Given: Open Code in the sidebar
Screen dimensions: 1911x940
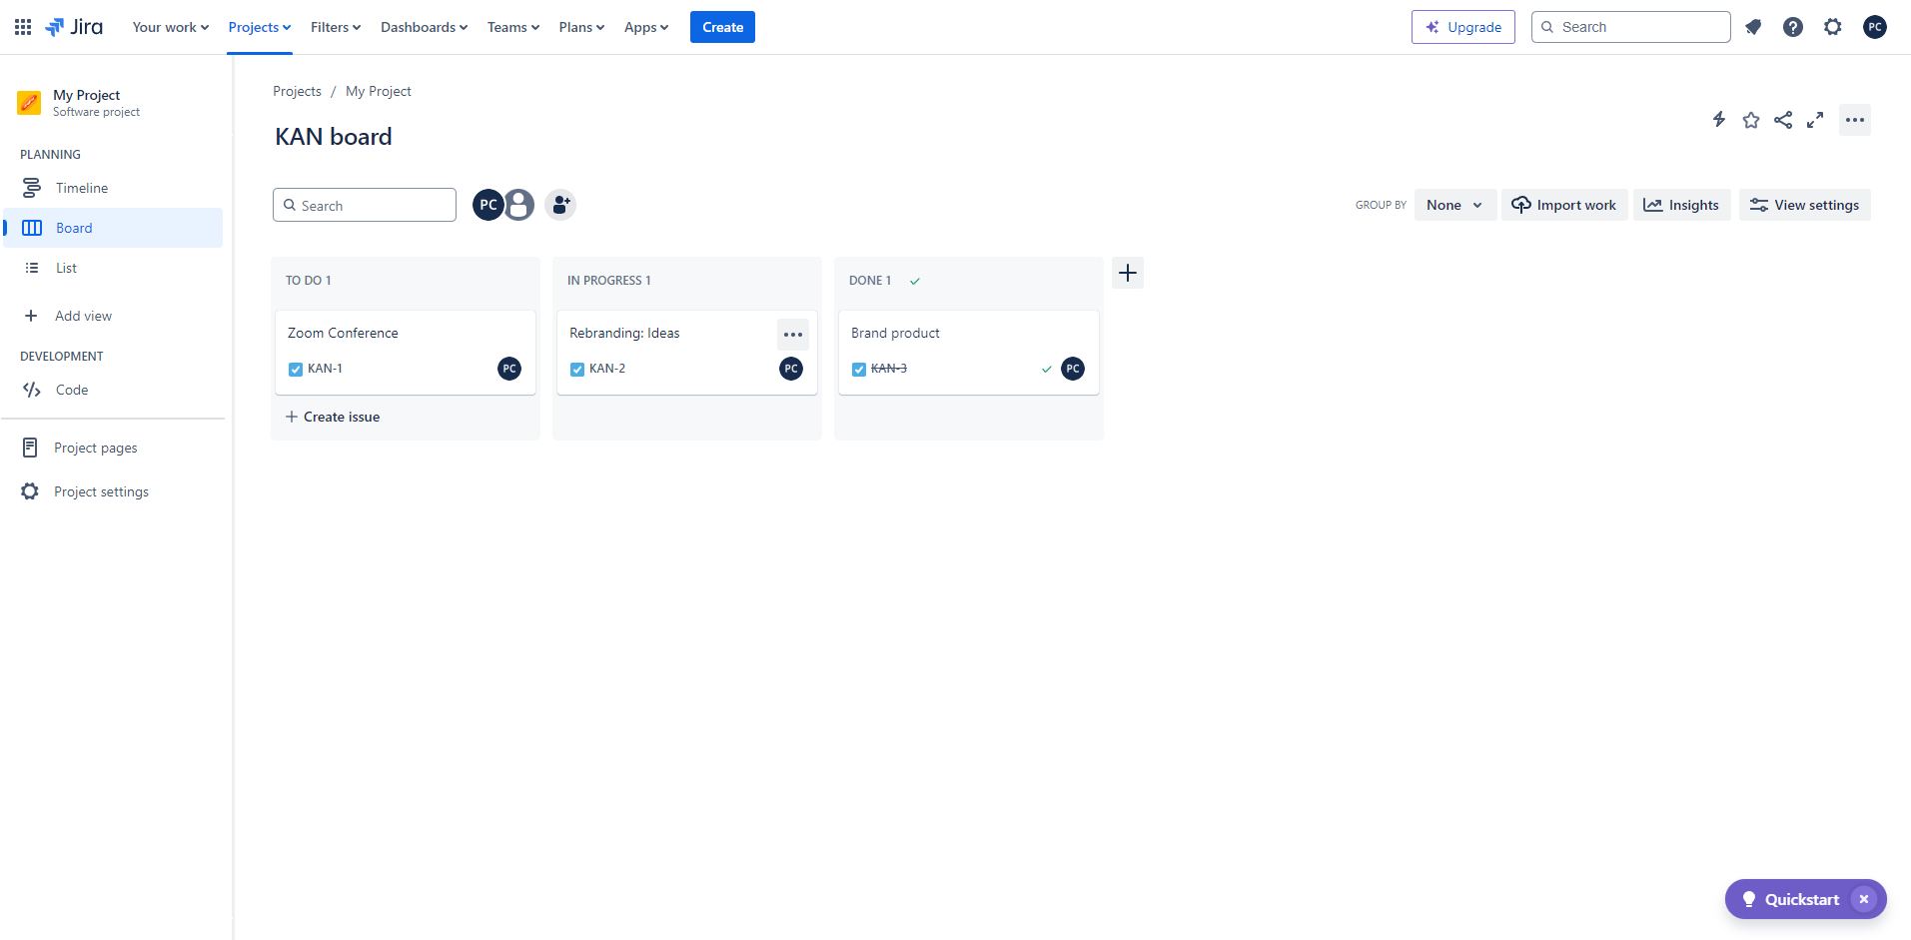Looking at the screenshot, I should pyautogui.click(x=113, y=390).
